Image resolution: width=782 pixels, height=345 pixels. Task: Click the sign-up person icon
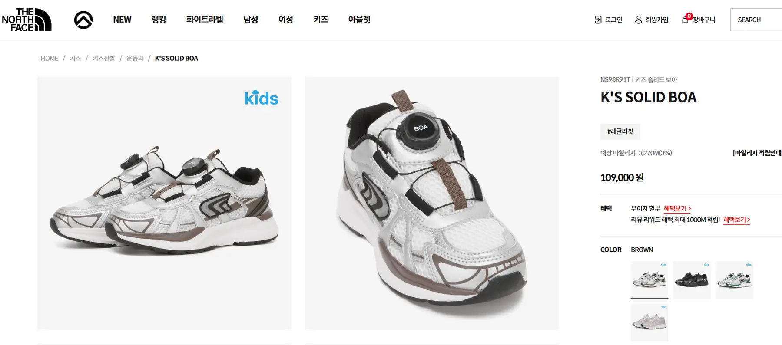(638, 20)
